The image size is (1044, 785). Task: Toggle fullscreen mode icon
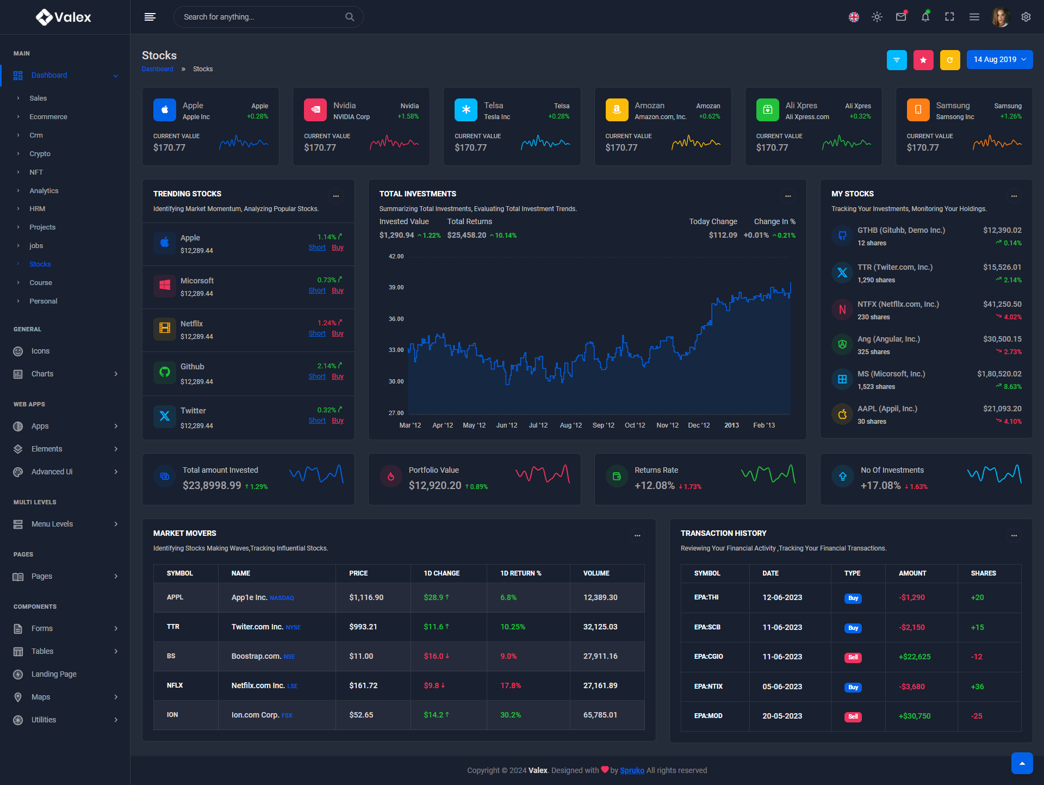(x=949, y=17)
